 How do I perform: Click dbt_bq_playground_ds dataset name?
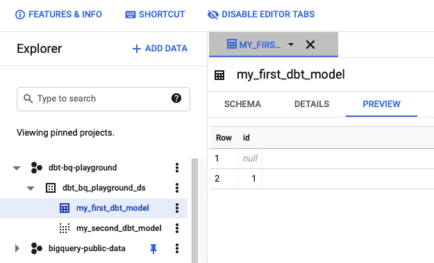(x=104, y=188)
